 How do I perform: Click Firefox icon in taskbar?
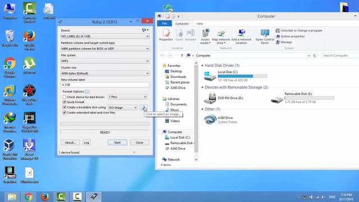45,197
